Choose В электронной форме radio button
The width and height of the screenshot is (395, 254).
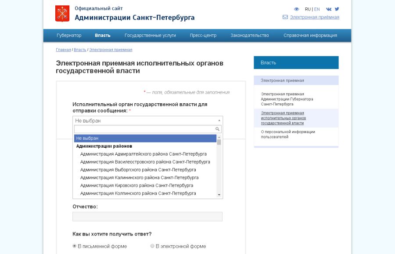point(152,246)
